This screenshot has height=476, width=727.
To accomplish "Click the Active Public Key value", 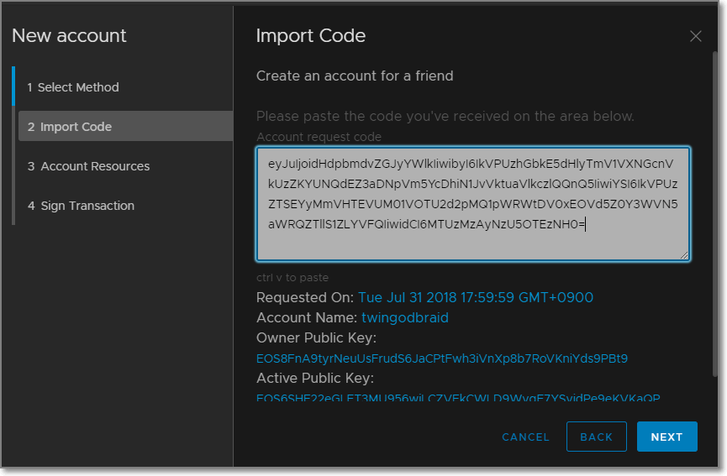I will [458, 398].
